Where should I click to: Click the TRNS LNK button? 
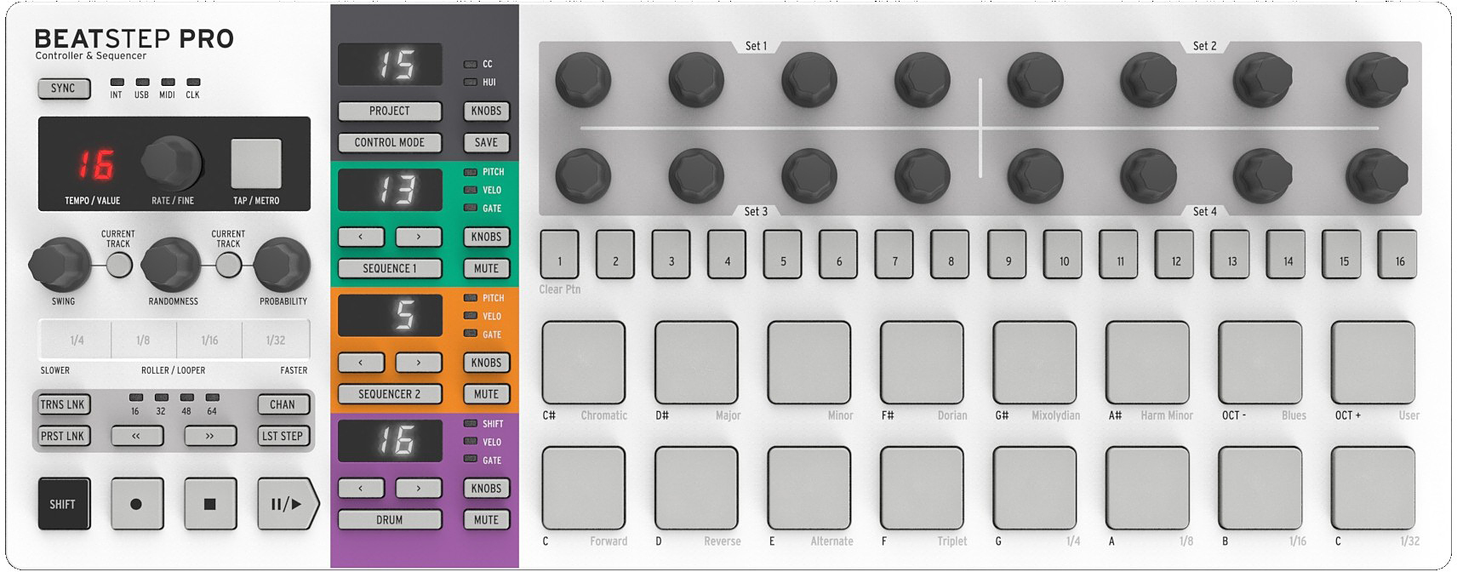tap(63, 404)
